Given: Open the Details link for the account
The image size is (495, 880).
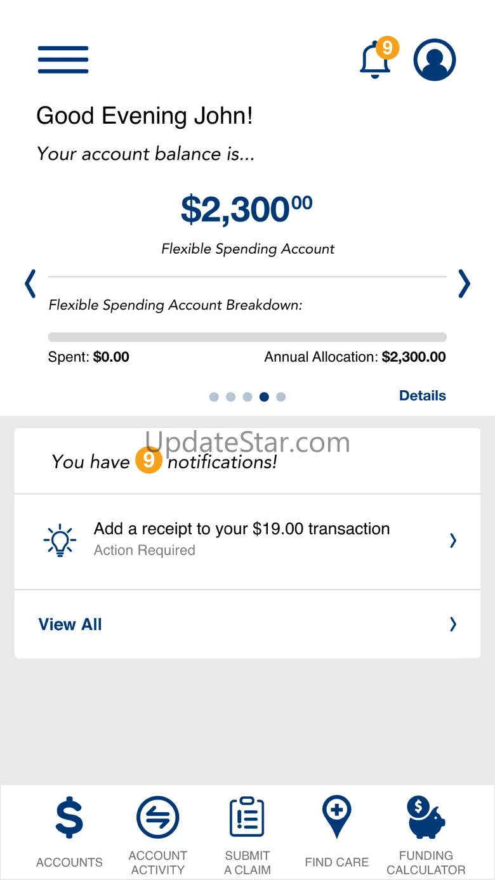Looking at the screenshot, I should [x=422, y=396].
